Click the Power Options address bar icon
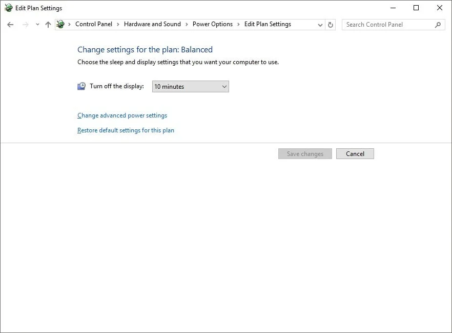Image resolution: width=452 pixels, height=333 pixels. [x=60, y=24]
